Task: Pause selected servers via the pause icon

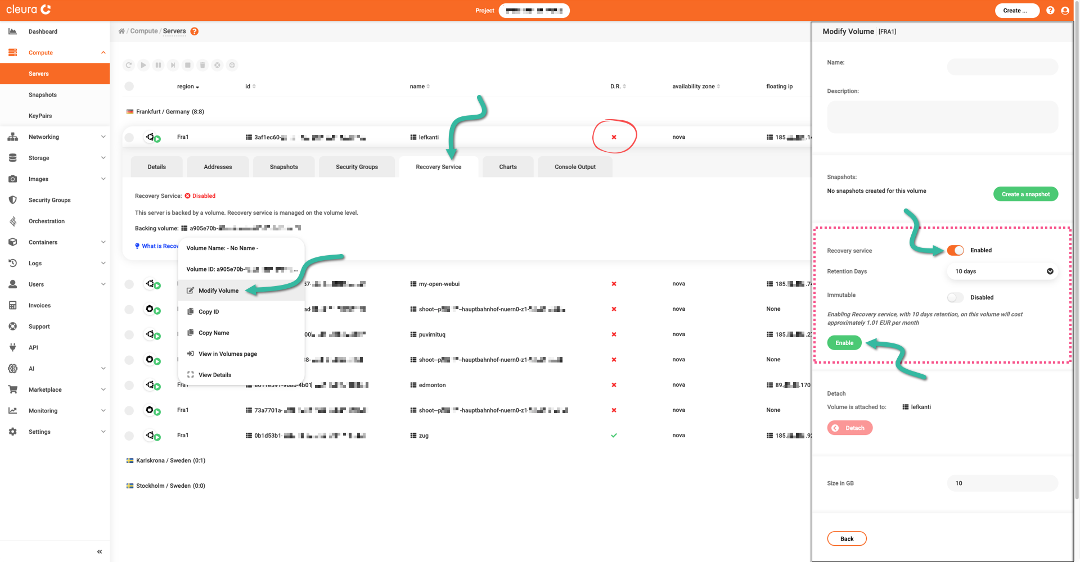Action: (158, 65)
